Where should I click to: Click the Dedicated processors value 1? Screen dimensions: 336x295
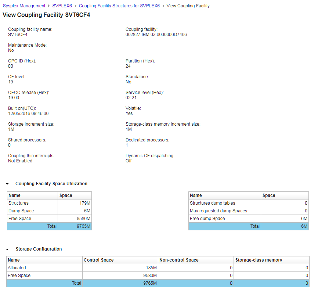[127, 145]
